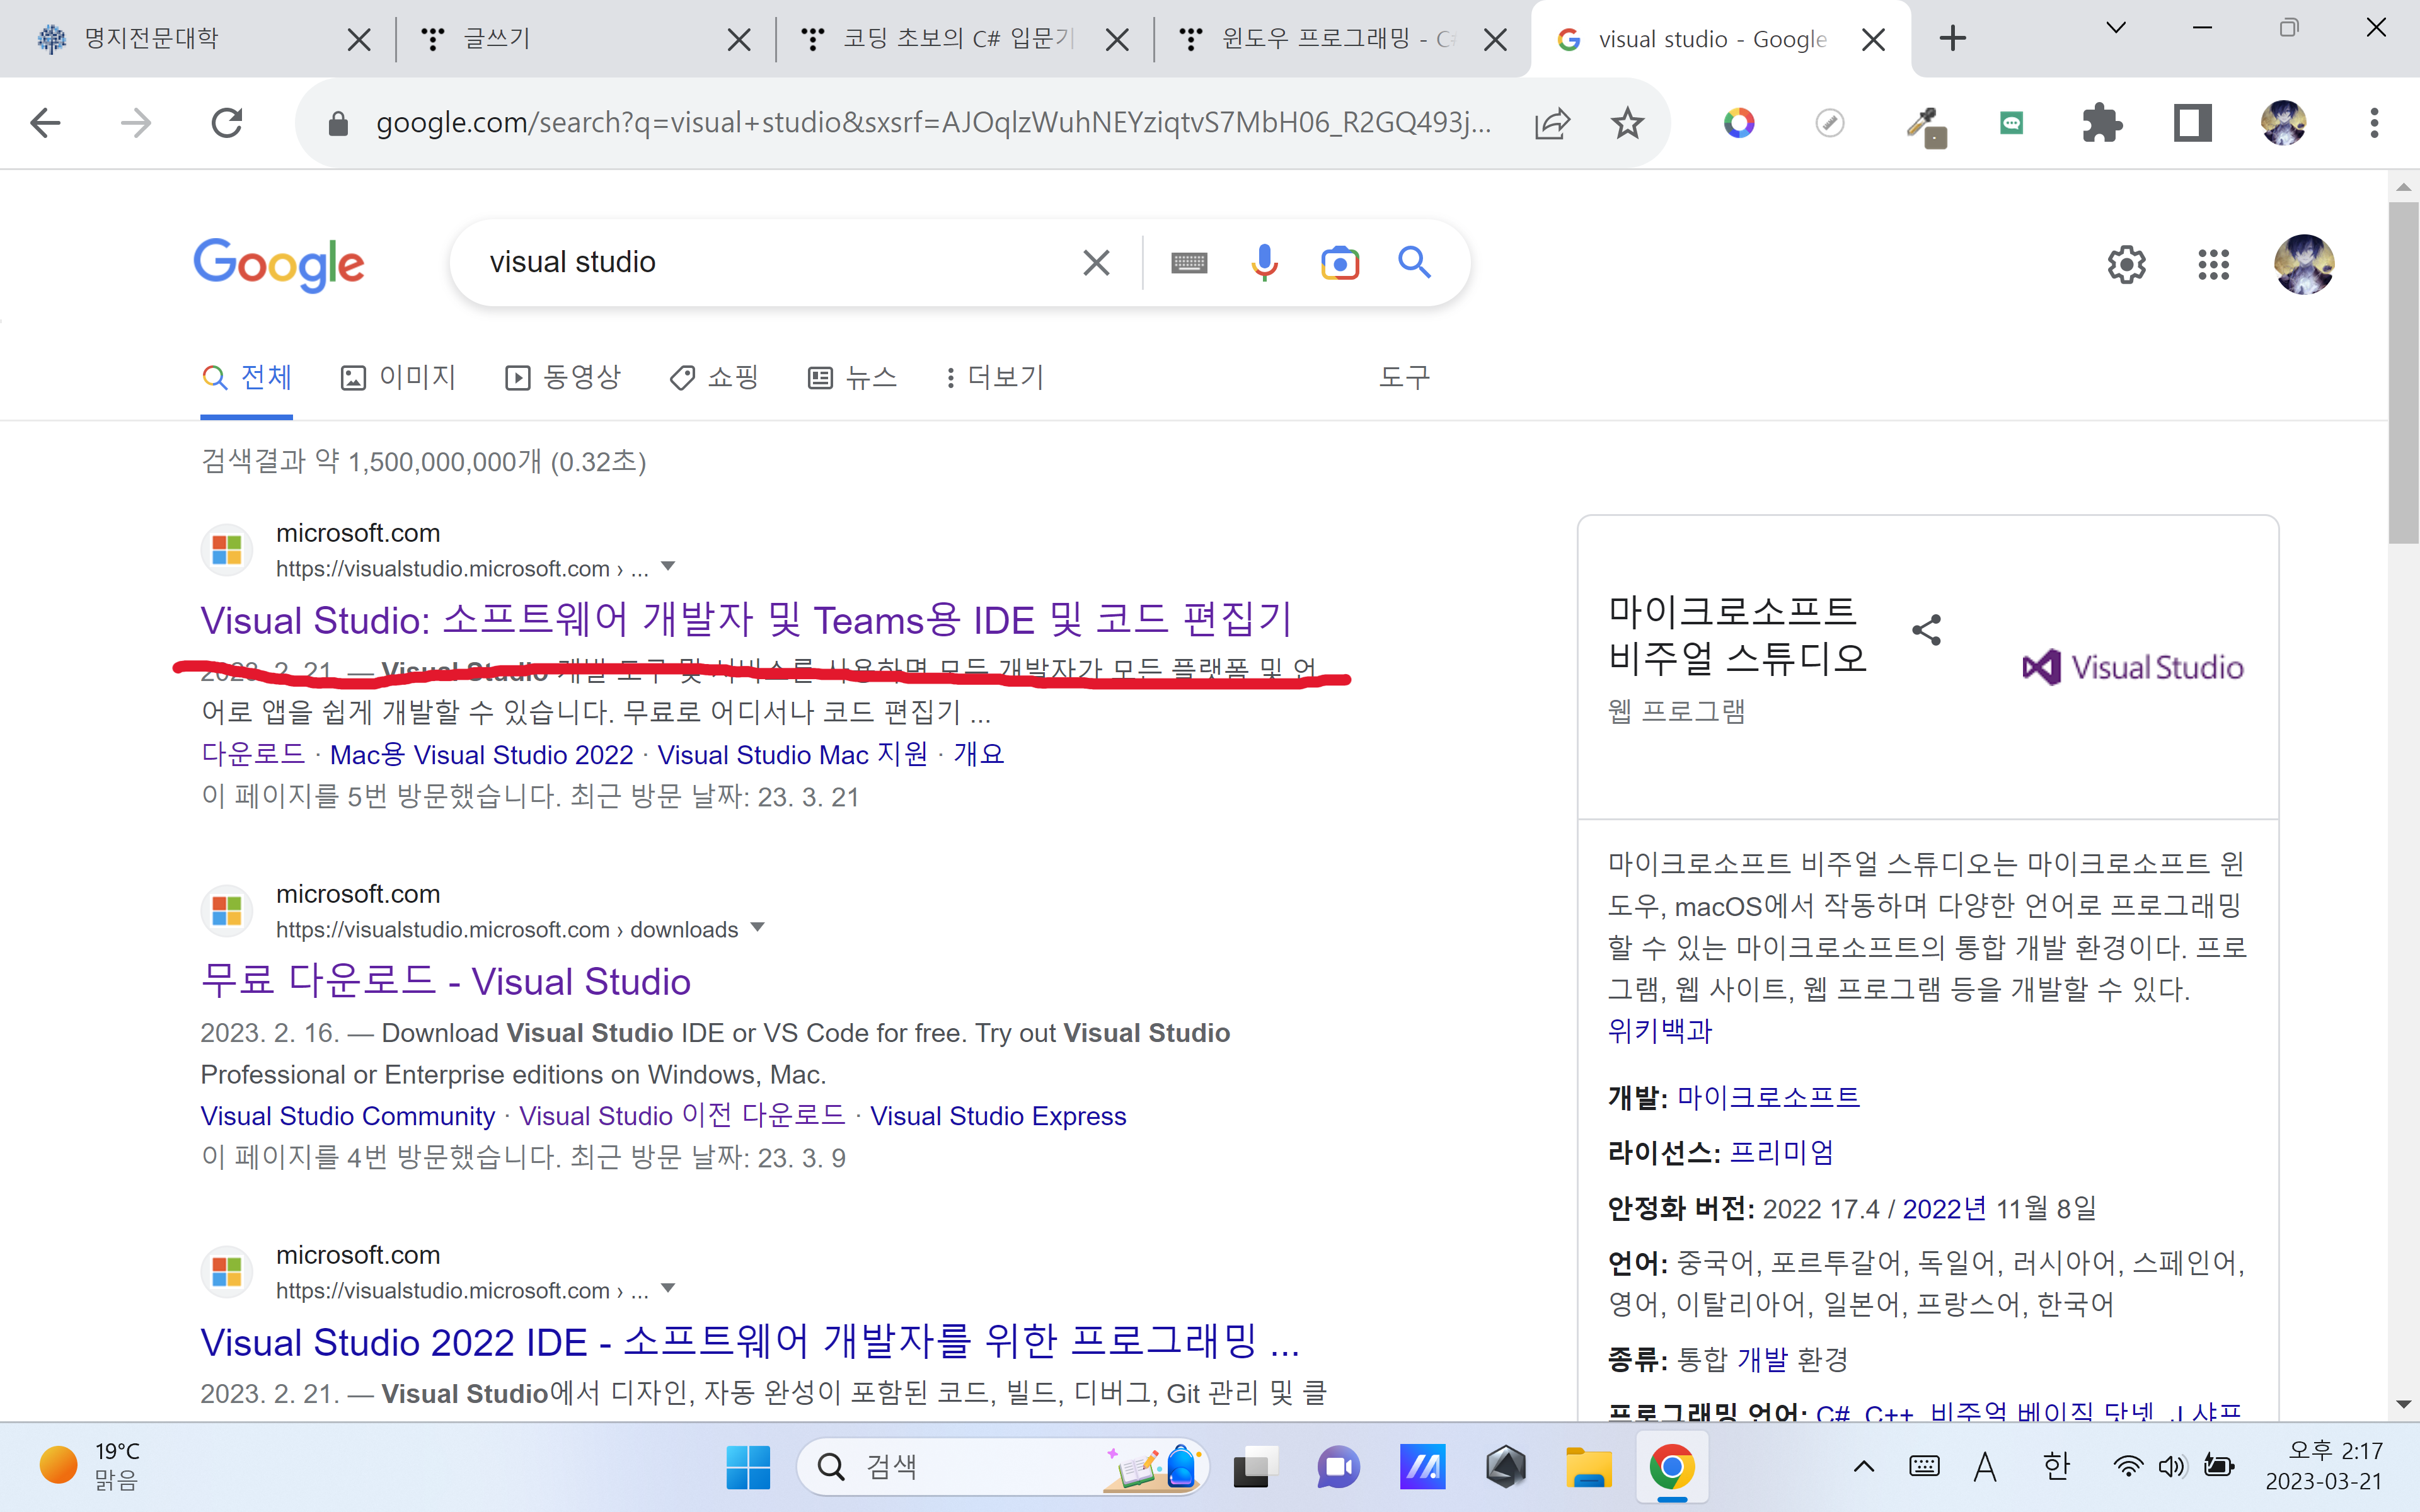
Task: Show hidden system tray icons chevron
Action: tap(1864, 1467)
